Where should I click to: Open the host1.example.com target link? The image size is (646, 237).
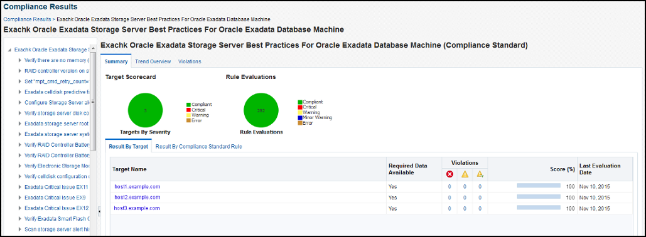tap(137, 187)
